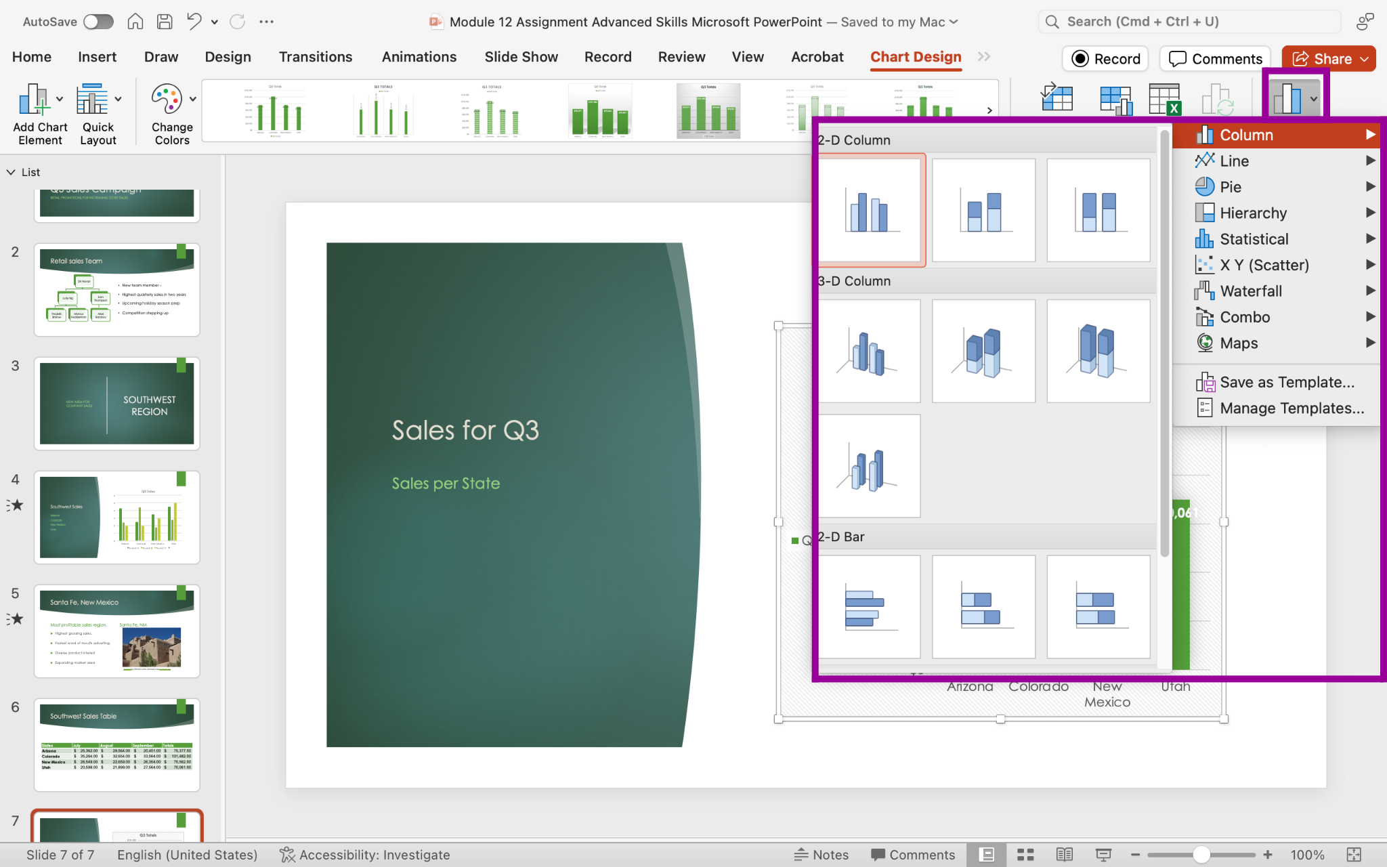Click Fit slide to window icon
The image size is (1387, 867).
click(1354, 855)
